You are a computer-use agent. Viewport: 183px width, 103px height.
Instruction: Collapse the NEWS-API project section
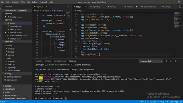(9, 42)
